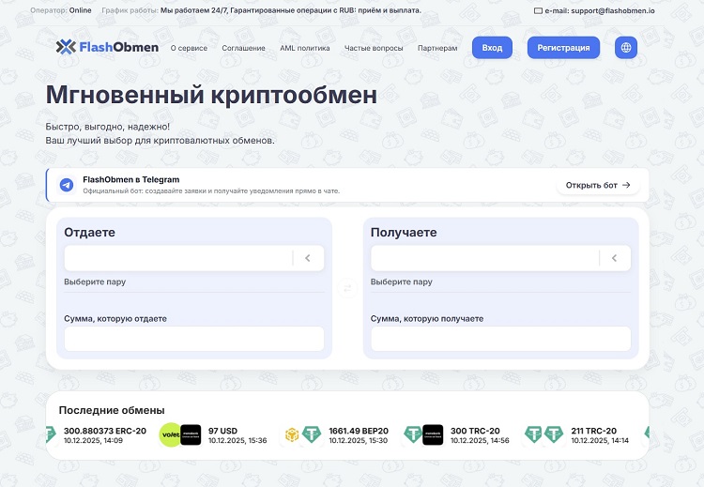704x487 pixels.
Task: Click the 'Регистрация' button
Action: click(x=563, y=48)
